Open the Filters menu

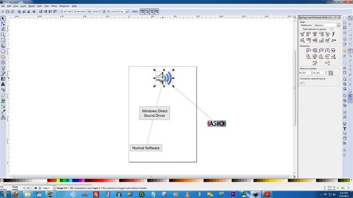pos(54,6)
